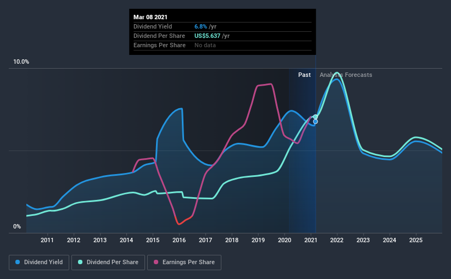Select the 2014 x-axis label
451x279 pixels.
tap(126, 240)
